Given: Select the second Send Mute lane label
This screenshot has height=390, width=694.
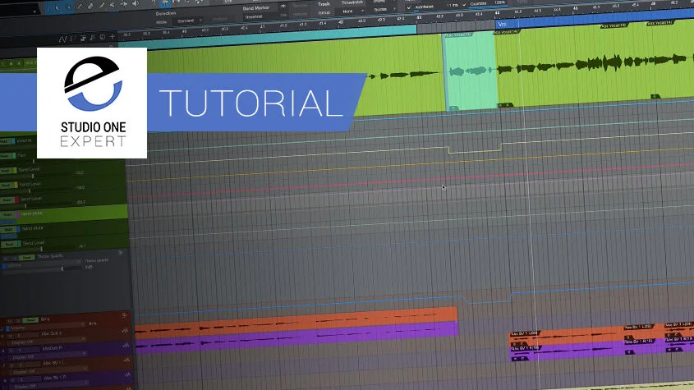Looking at the screenshot, I should [33, 228].
